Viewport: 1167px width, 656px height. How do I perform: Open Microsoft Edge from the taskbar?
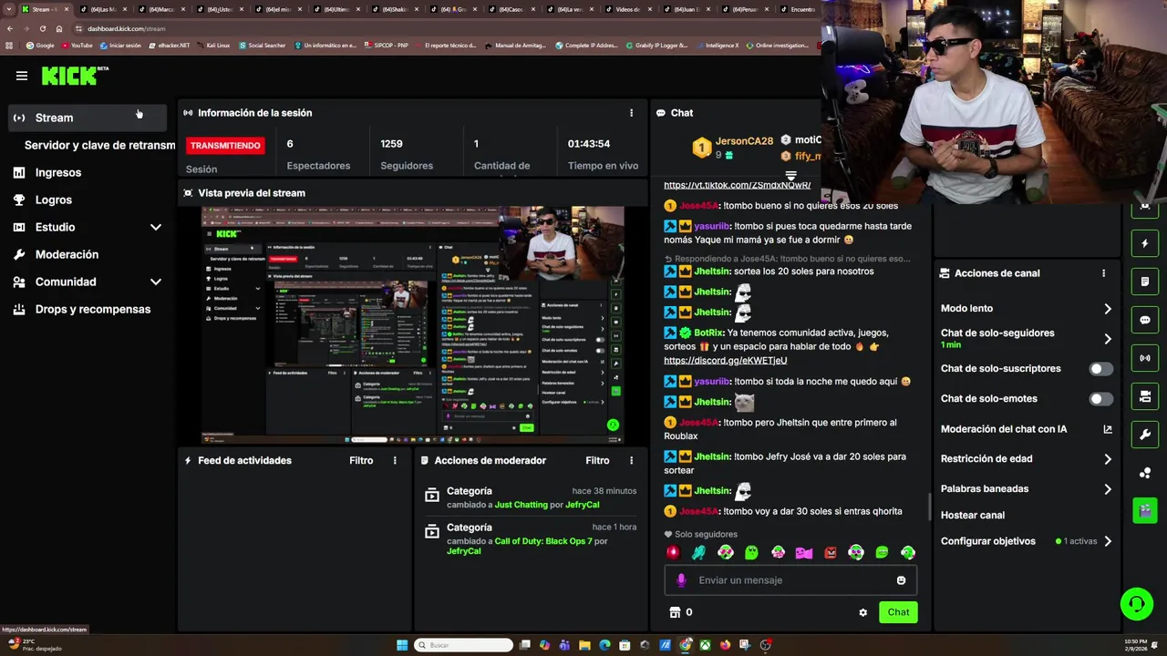click(x=604, y=645)
